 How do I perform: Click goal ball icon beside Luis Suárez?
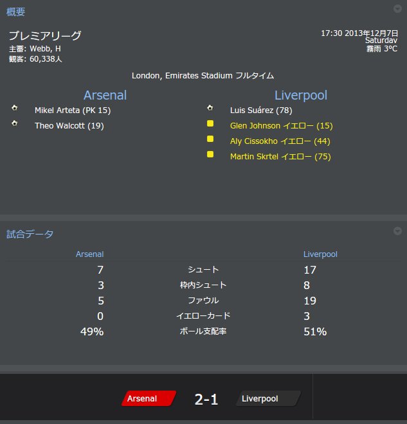coord(210,108)
